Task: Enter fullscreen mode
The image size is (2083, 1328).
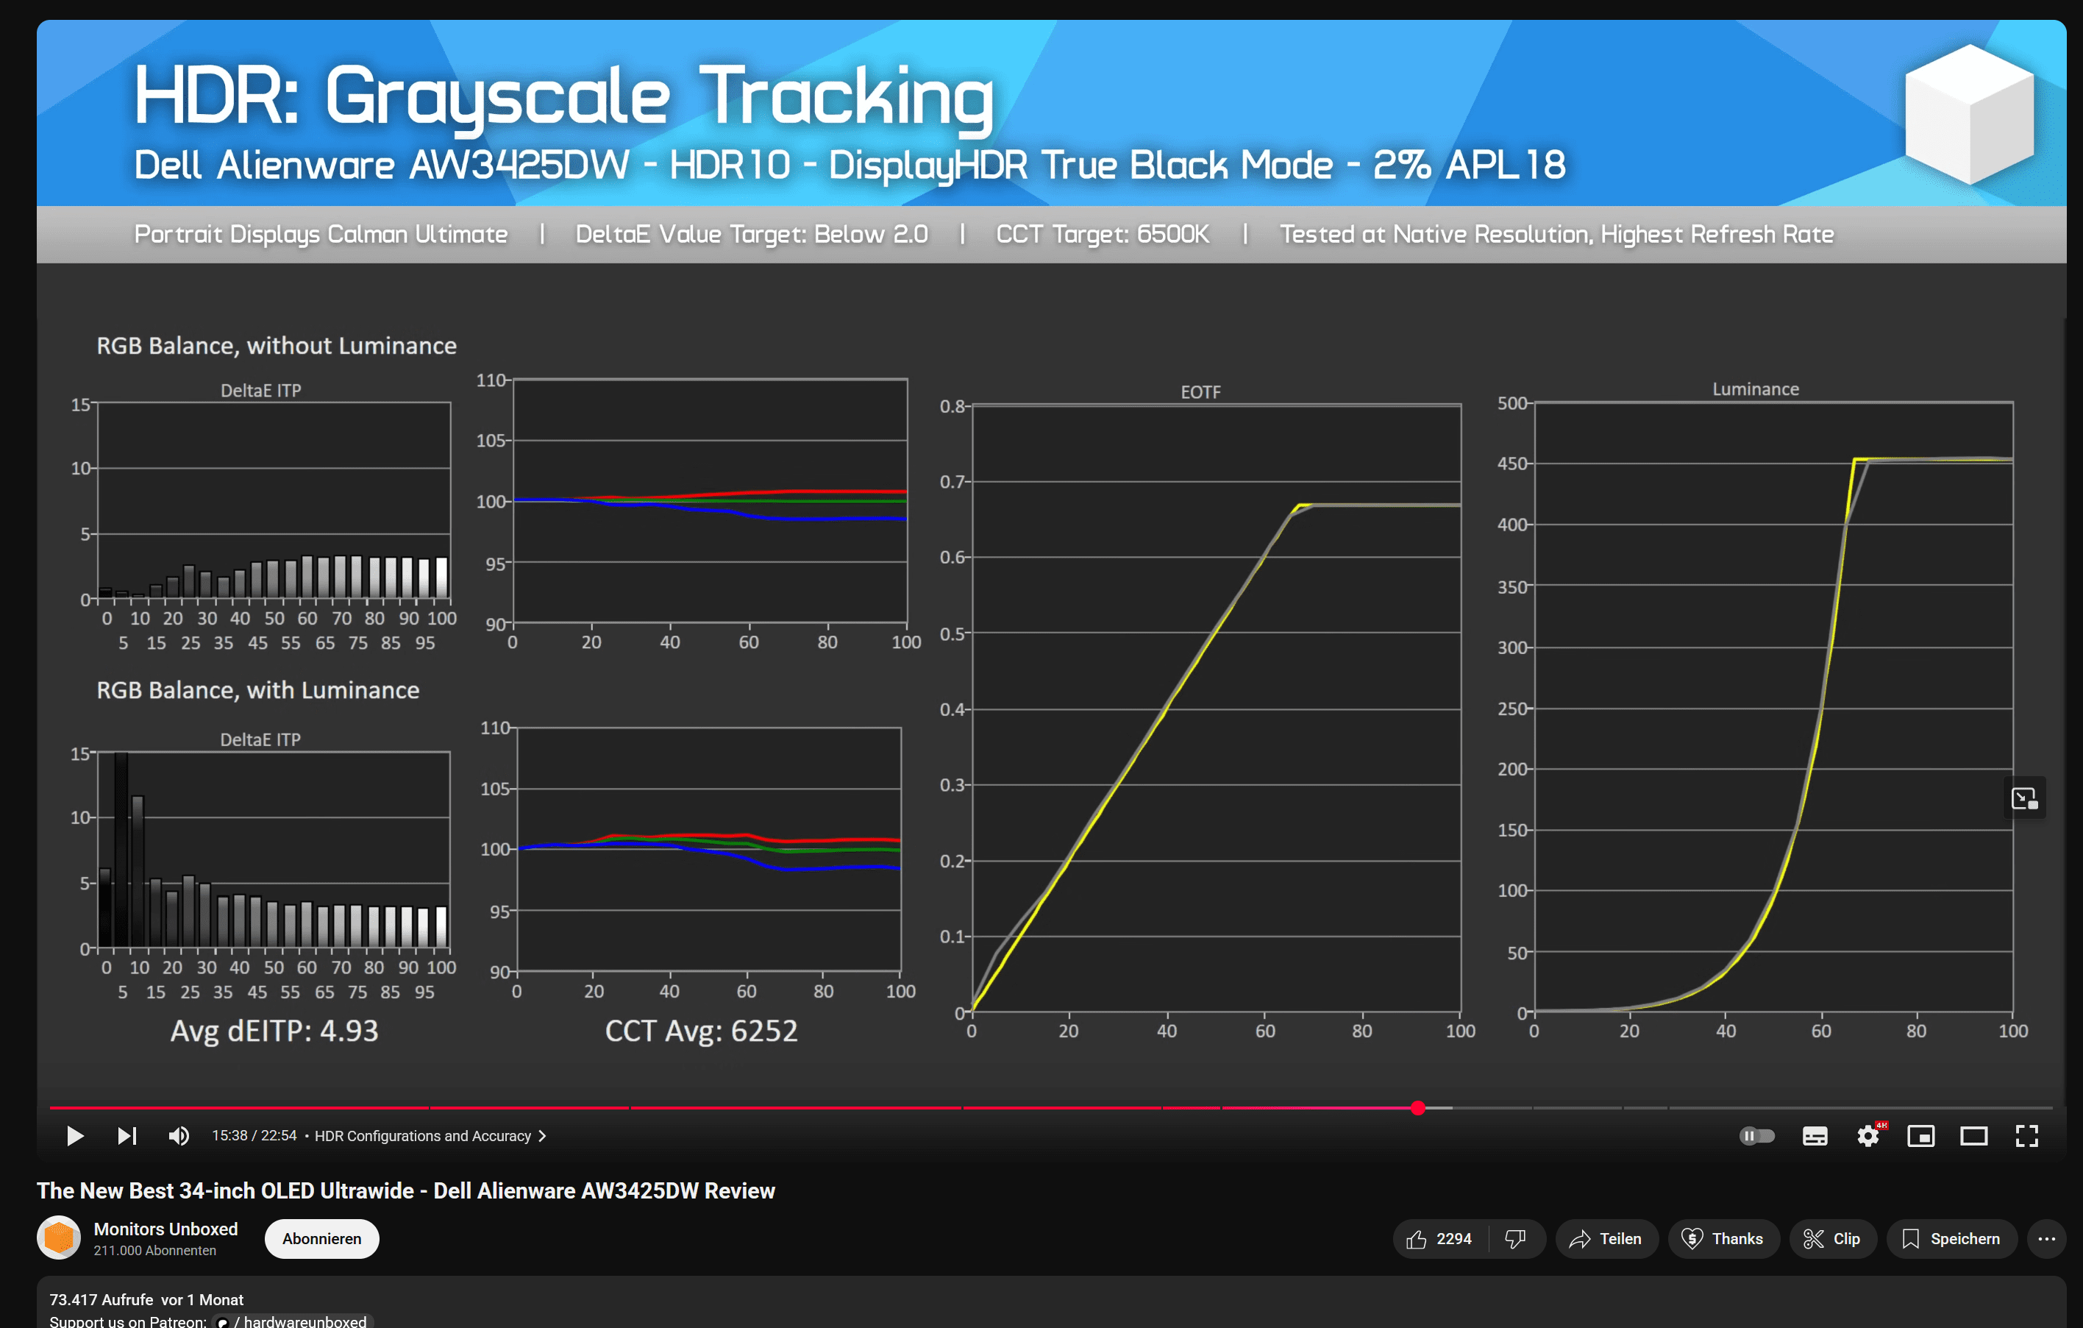Action: tap(2027, 1136)
